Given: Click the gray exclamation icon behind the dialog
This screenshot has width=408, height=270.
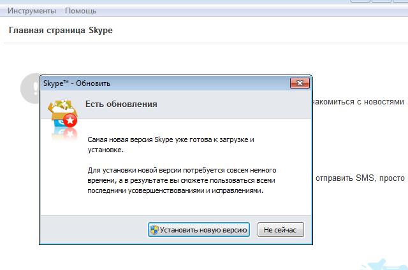Looking at the screenshot, I should (27, 88).
